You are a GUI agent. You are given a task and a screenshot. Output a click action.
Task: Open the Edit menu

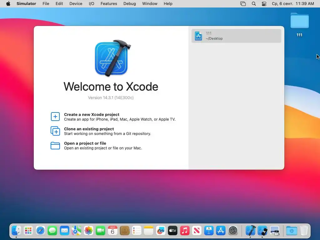pos(59,4)
